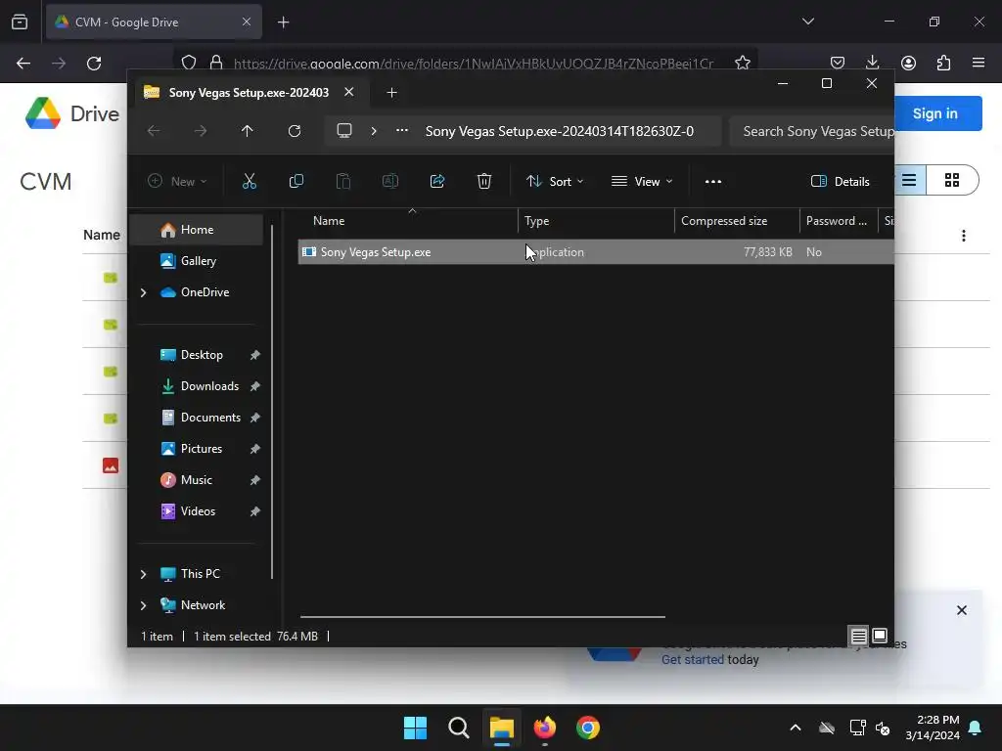Select the Sony Vegas Setup.exe explorer tab
Viewport: 1002px width, 751px height.
[249, 93]
